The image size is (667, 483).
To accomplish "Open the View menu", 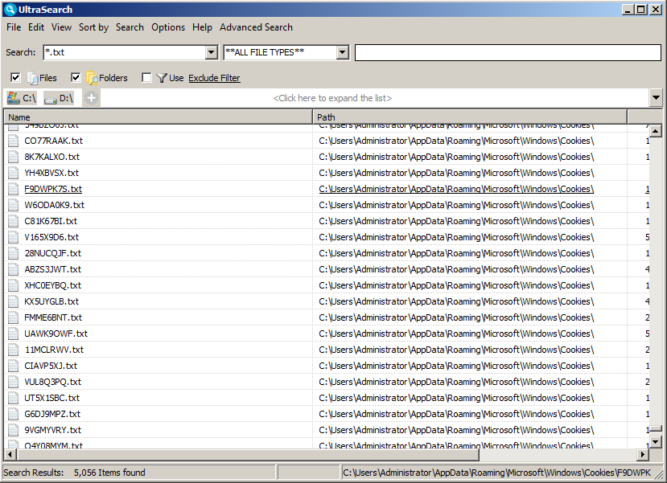I will point(62,27).
